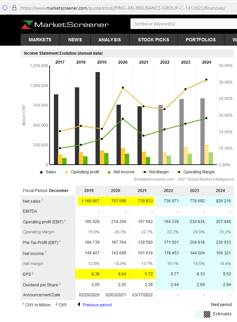Image resolution: width=237 pixels, height=322 pixels.
Task: Click the MarketScreener logo
Action: pos(65,25)
